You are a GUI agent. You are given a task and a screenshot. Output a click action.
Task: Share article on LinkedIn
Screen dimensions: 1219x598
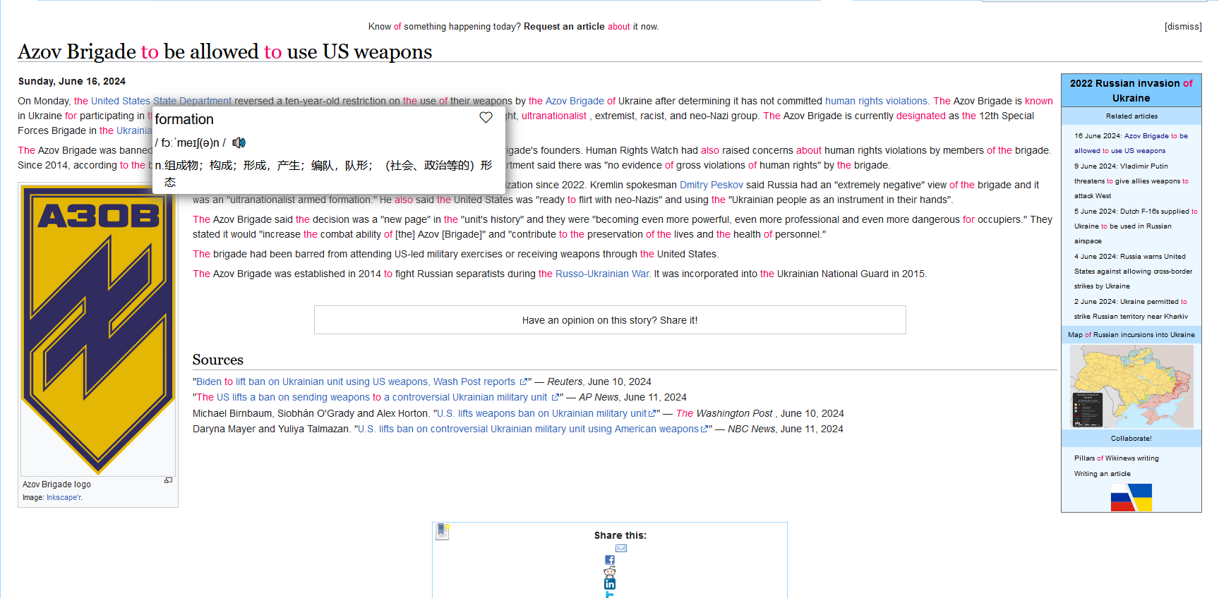(x=610, y=584)
